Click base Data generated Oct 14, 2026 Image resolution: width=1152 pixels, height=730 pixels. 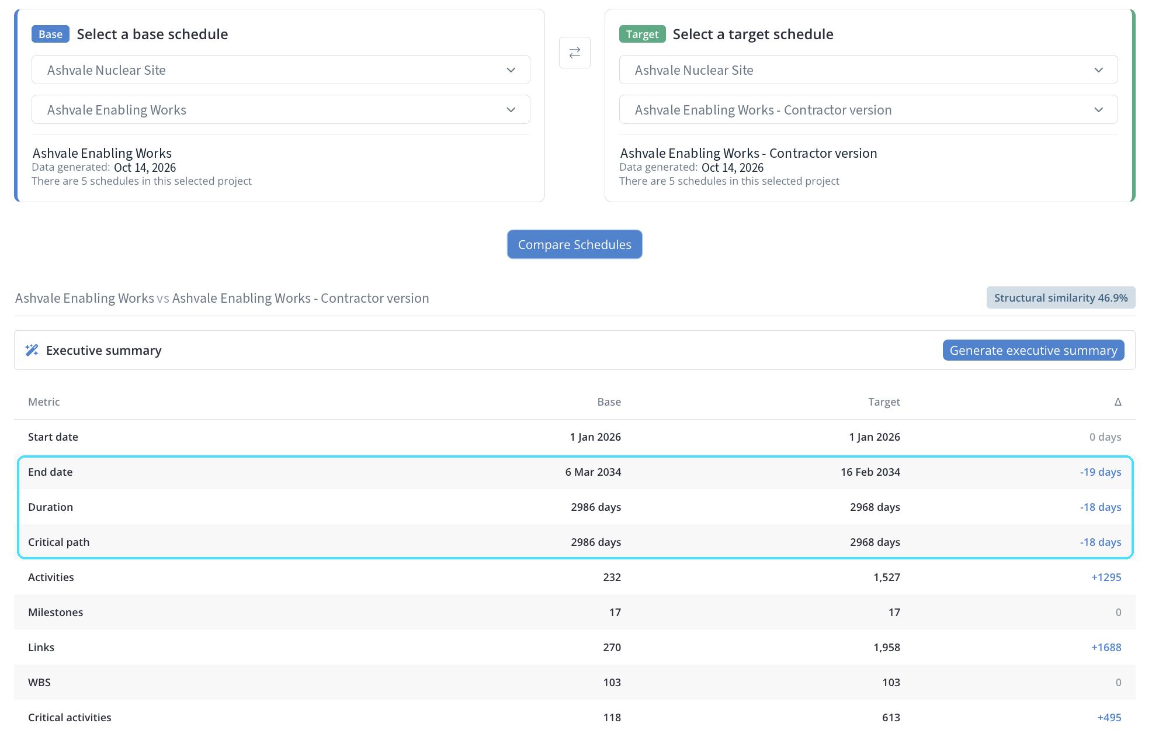[x=145, y=167]
